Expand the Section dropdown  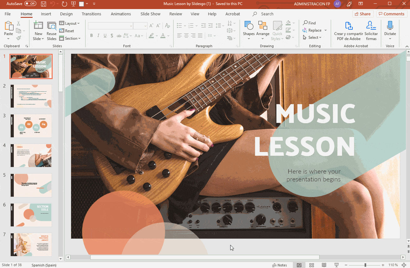tap(70, 38)
